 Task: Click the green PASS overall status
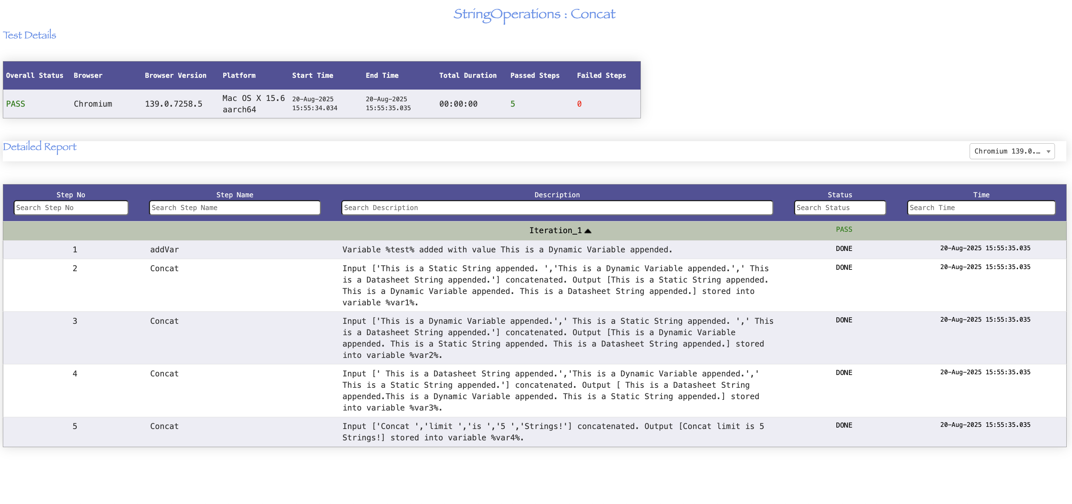[15, 104]
